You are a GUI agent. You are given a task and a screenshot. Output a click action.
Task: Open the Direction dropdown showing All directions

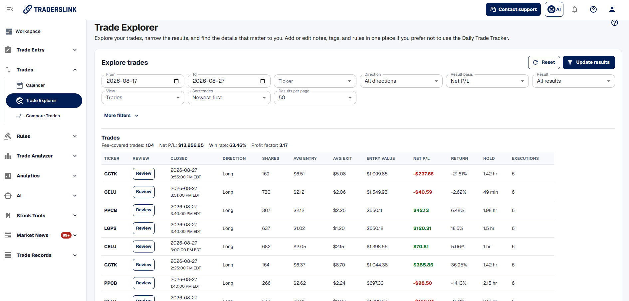401,81
